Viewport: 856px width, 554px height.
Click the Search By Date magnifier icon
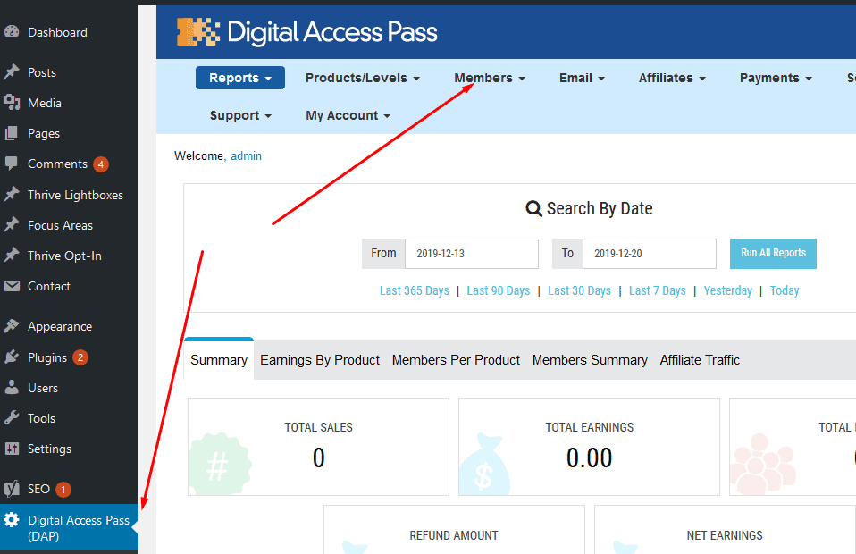(533, 208)
